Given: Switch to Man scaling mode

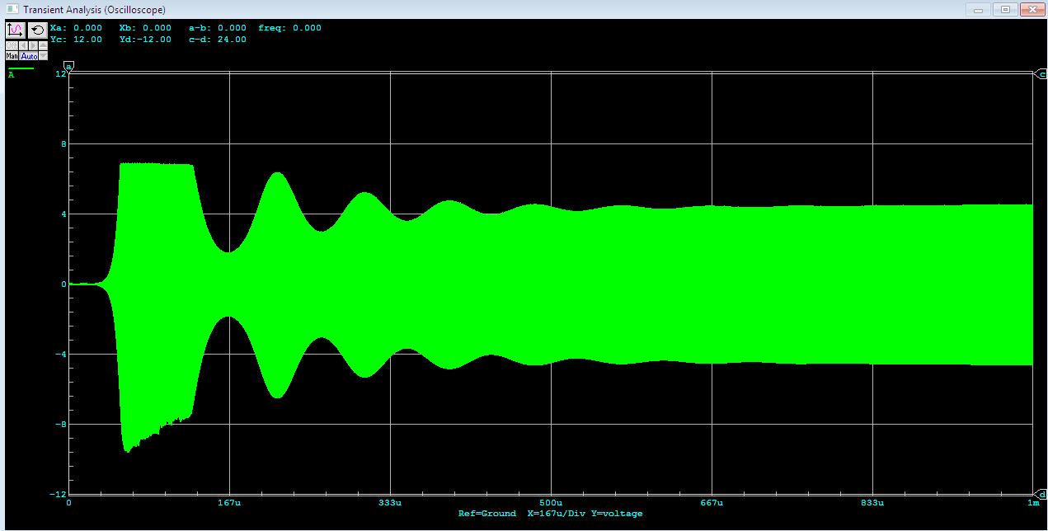Looking at the screenshot, I should [12, 56].
